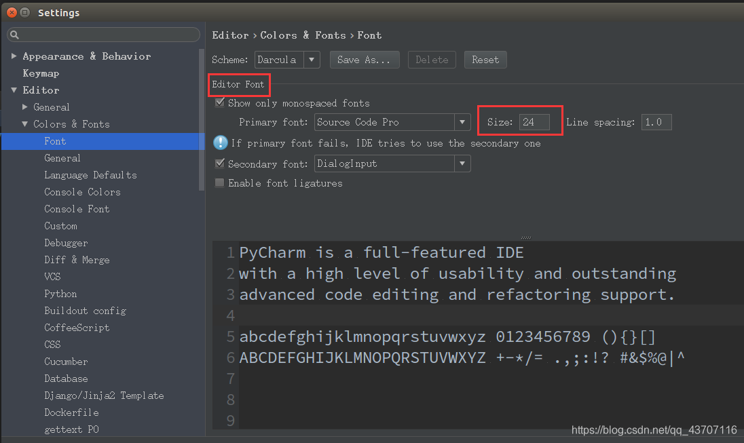Expand the Appearance & Behavior tree node
This screenshot has width=744, height=443.
click(14, 56)
